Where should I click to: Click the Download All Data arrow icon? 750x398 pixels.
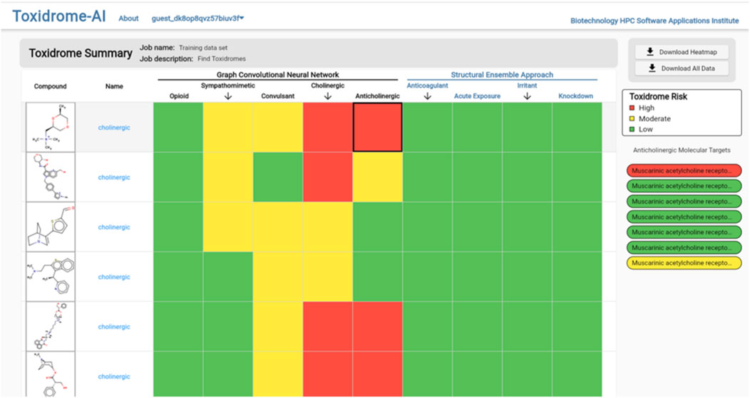click(652, 68)
